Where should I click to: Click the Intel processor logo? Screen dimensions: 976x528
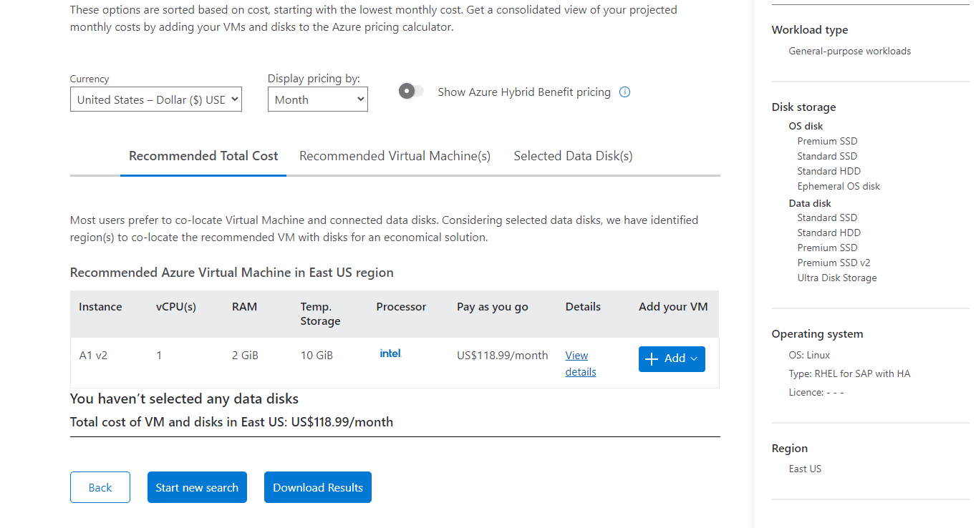click(390, 353)
